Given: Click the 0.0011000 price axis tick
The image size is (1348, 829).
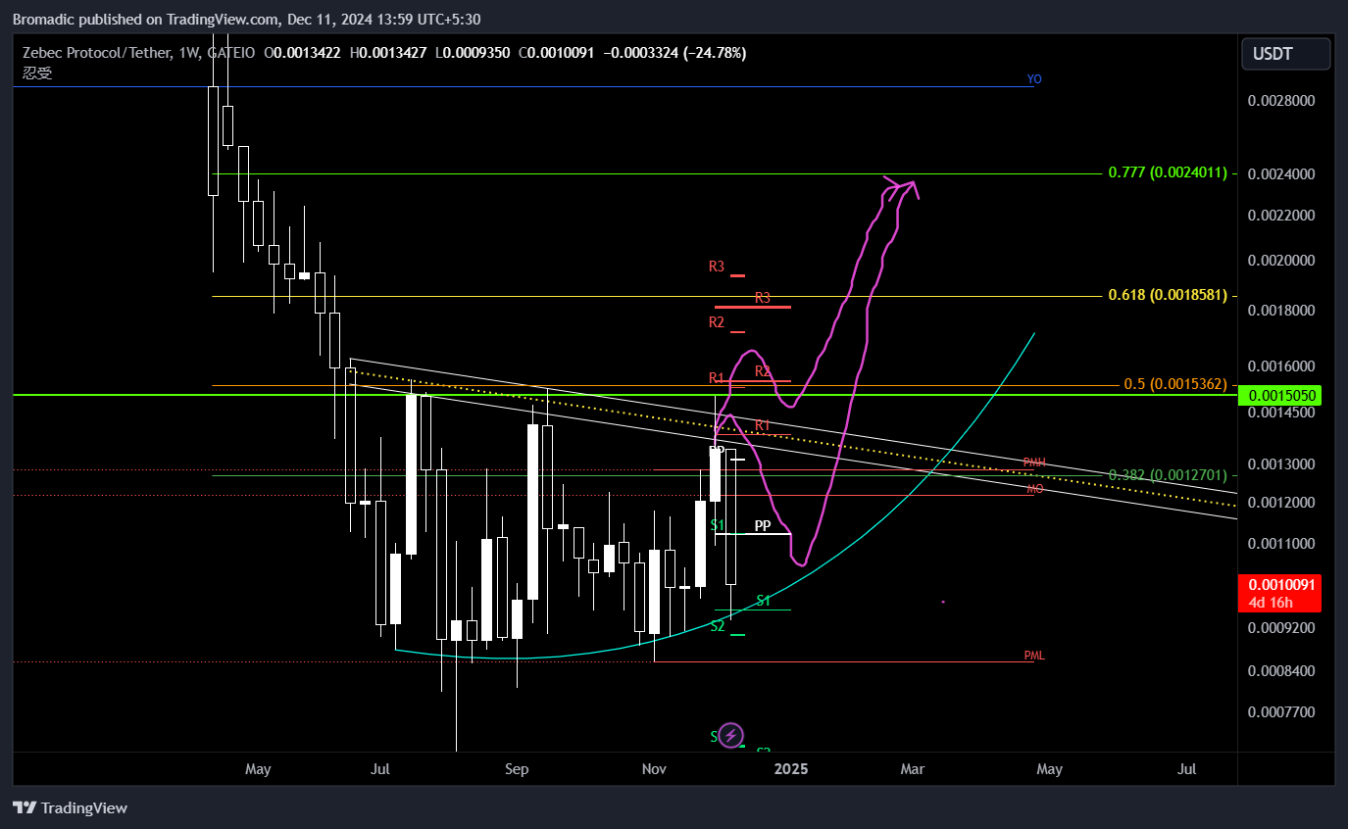Looking at the screenshot, I should coord(1280,544).
